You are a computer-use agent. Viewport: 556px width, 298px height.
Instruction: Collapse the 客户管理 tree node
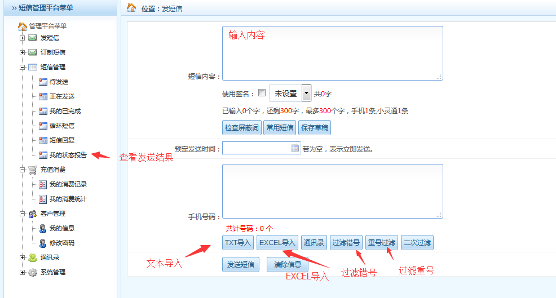click(x=23, y=214)
